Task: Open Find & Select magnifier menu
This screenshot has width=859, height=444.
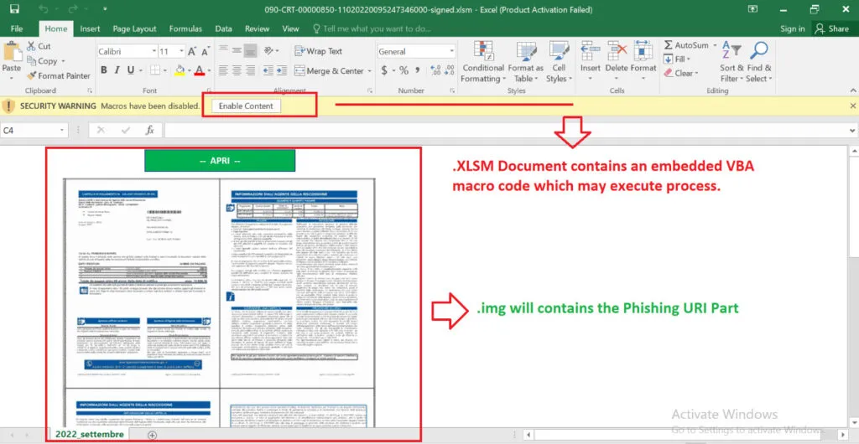Action: [758, 62]
